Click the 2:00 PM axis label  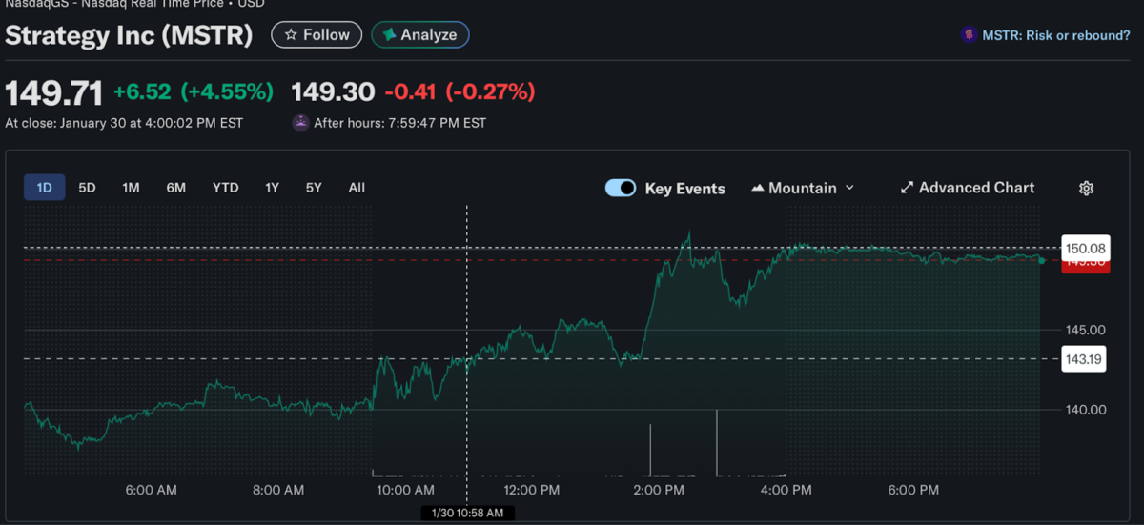tap(660, 490)
